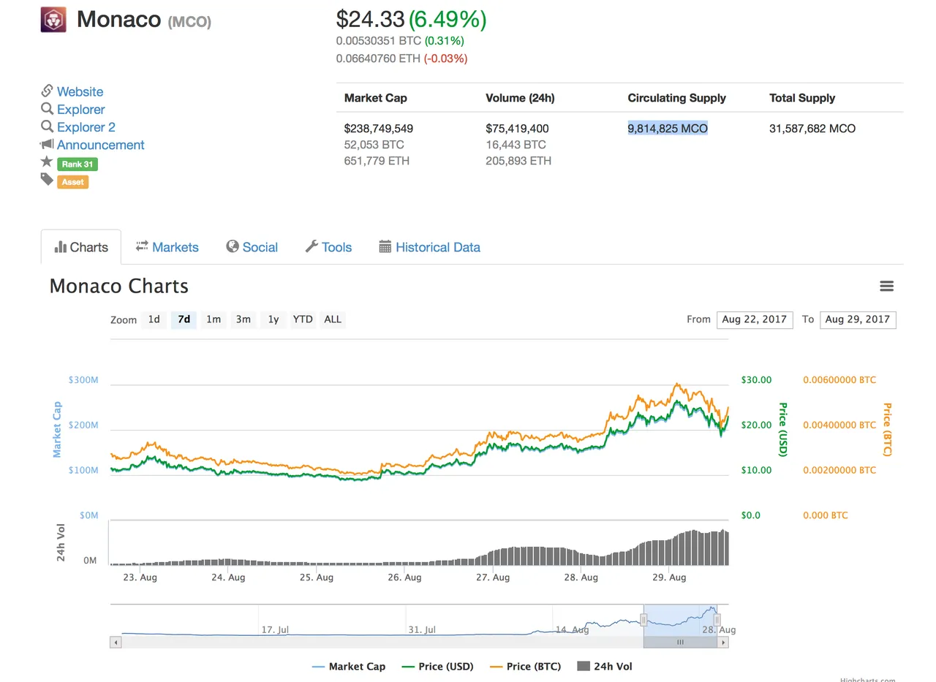Click the Rank 31 badge
This screenshot has height=682, width=936.
tap(77, 164)
